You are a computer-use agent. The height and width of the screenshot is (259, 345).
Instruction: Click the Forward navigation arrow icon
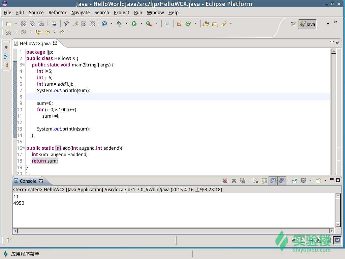coord(62,33)
